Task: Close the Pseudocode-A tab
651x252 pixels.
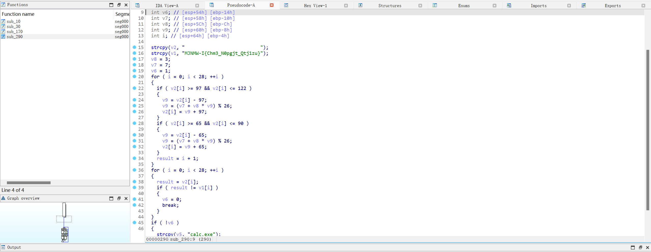Action: coord(272,5)
